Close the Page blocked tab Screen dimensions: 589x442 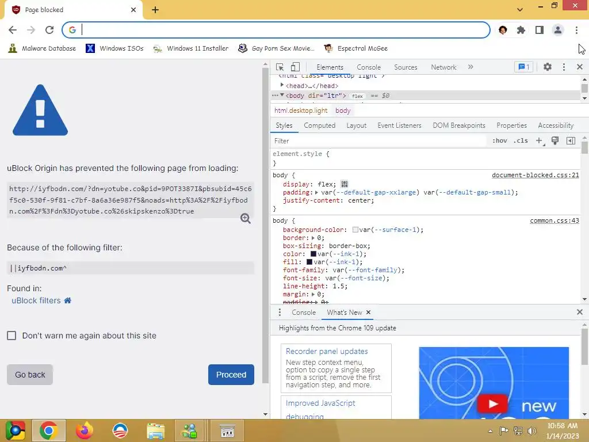coord(133,10)
